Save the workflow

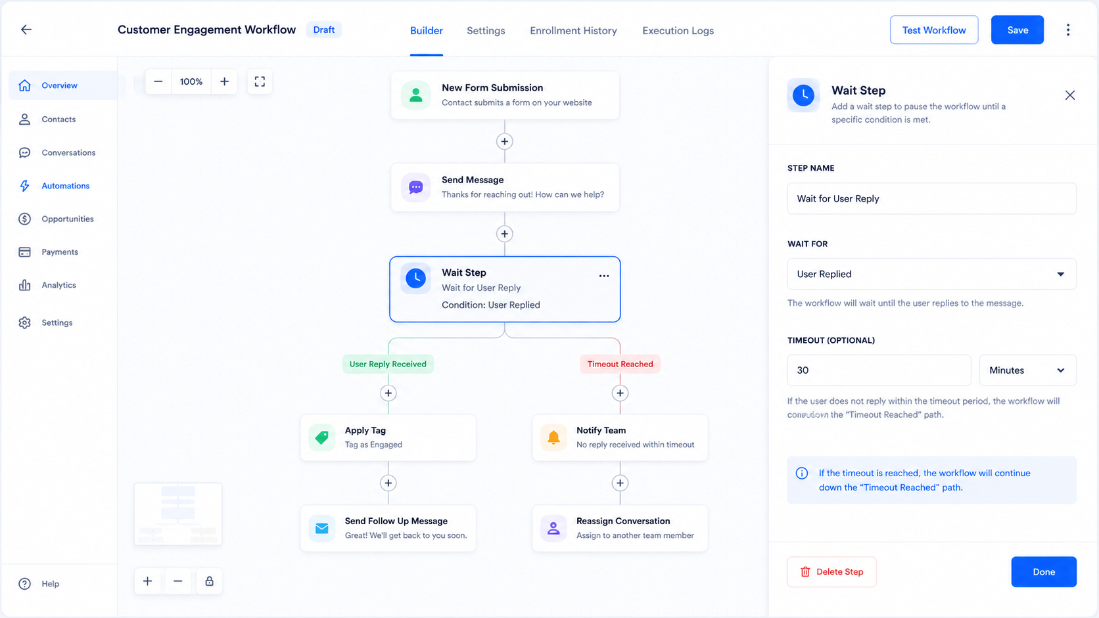(x=1017, y=30)
